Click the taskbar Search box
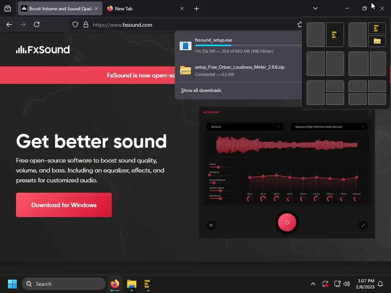Viewport: 391px width, 293px height. coord(64,284)
